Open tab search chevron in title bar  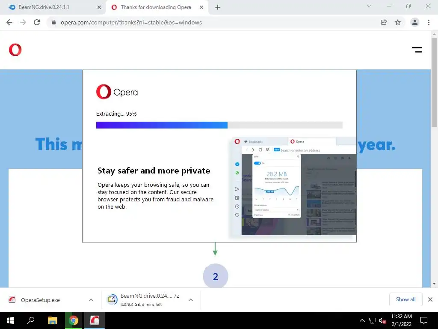369,6
